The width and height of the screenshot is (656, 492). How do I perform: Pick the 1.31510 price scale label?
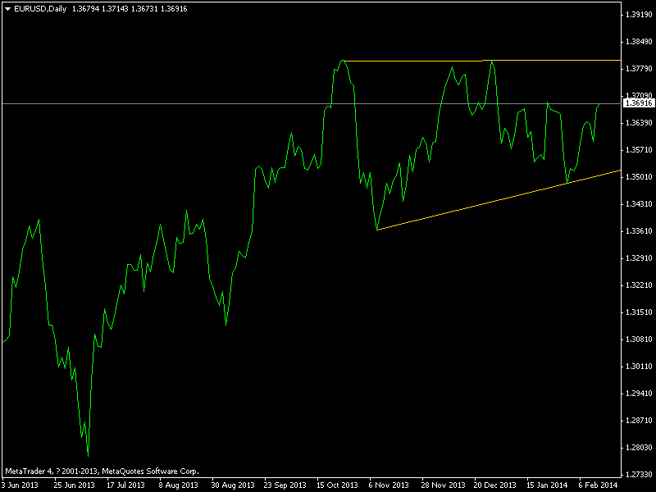click(639, 312)
